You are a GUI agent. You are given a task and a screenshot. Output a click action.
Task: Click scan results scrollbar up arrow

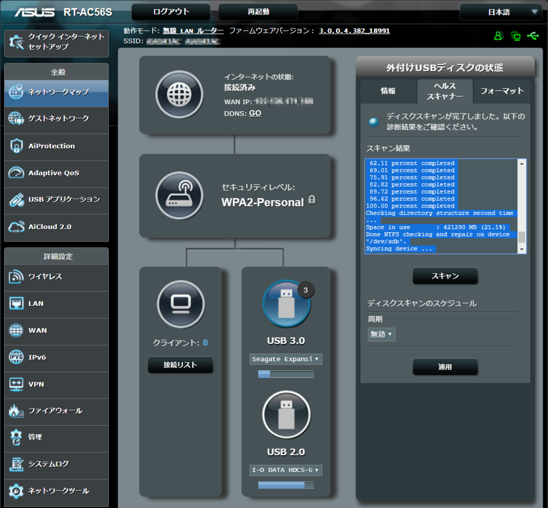tap(522, 164)
